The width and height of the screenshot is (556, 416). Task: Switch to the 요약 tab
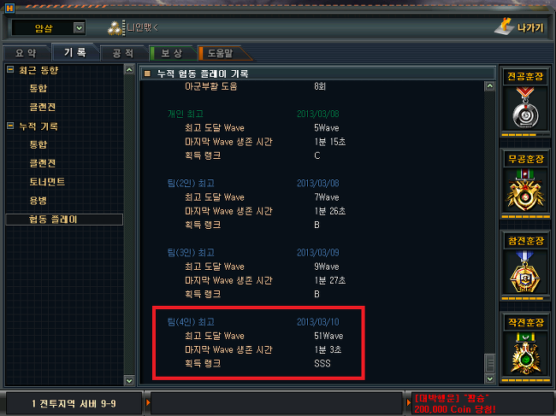click(x=26, y=53)
